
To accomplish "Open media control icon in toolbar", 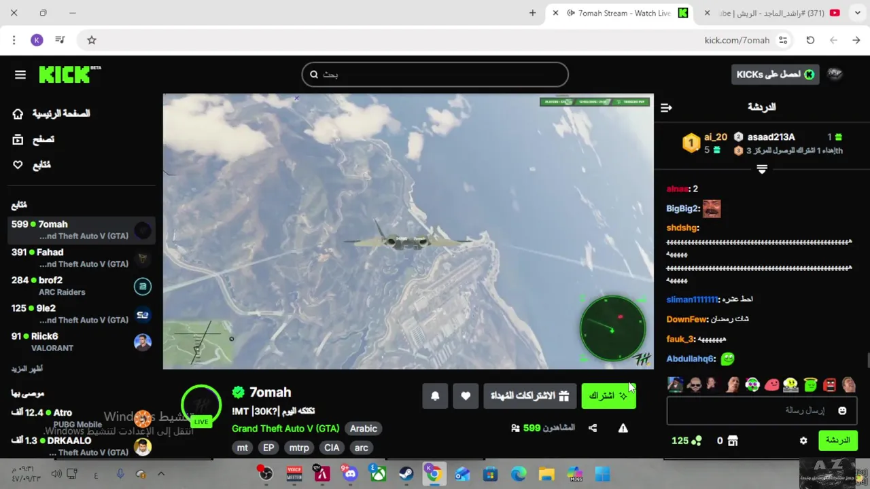I will pos(60,40).
